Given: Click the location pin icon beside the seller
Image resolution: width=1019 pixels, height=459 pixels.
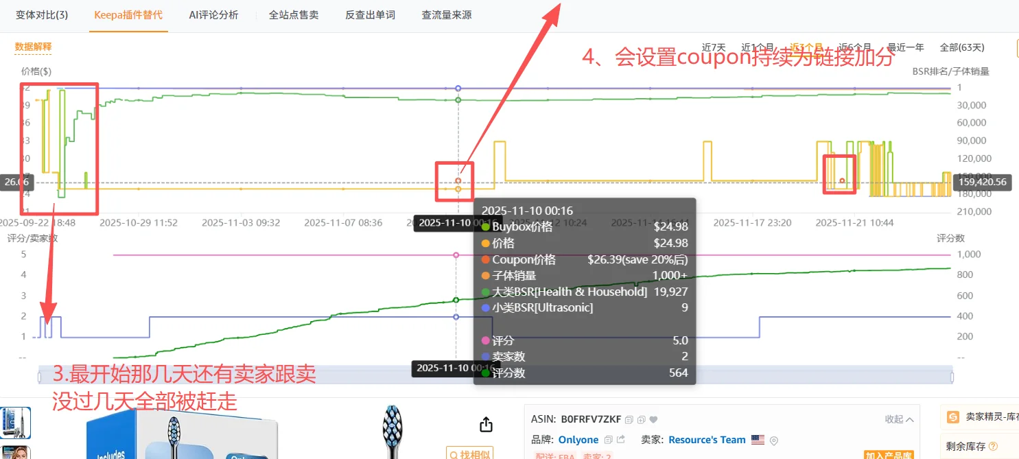Looking at the screenshot, I should [773, 440].
